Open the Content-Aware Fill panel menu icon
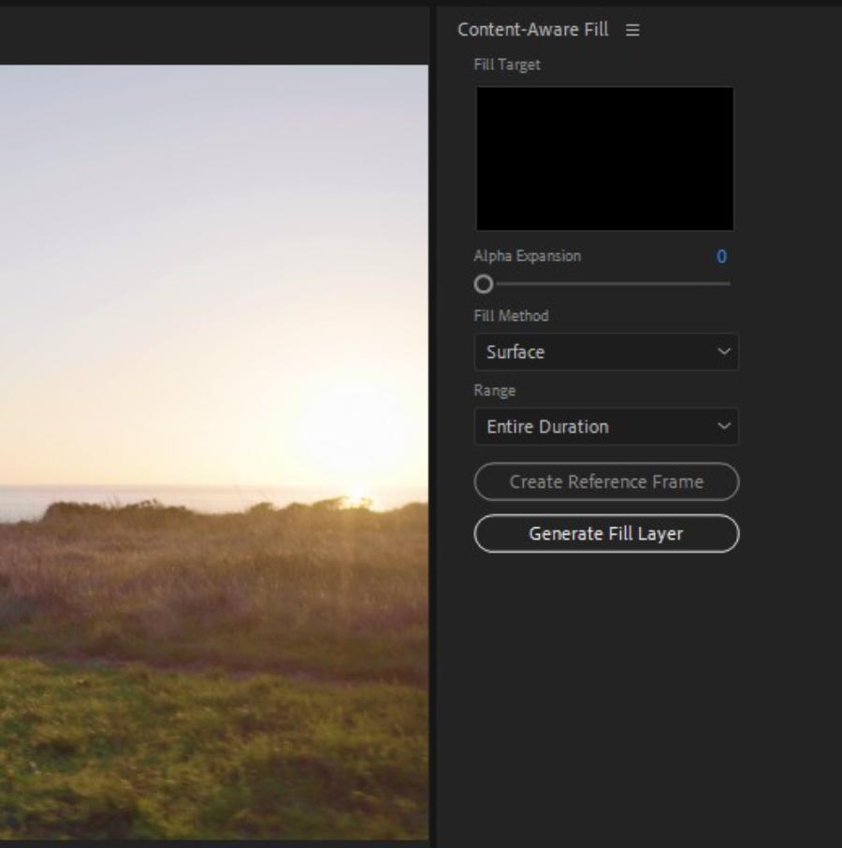Screen dimensions: 842x848 (632, 30)
